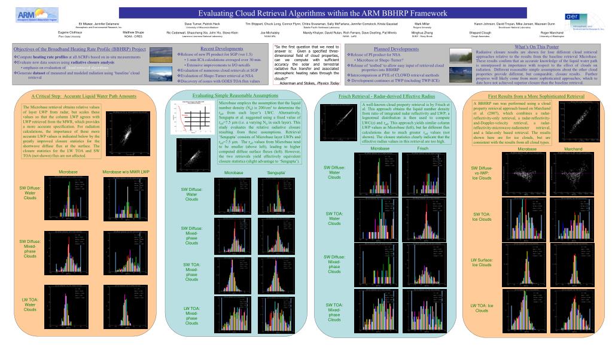Open the white chart with red curve
This screenshot has width=612, height=350.
click(193, 117)
